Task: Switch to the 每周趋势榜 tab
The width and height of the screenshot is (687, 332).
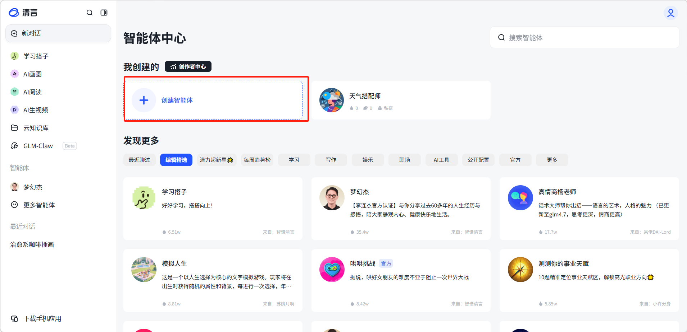Action: click(x=257, y=160)
